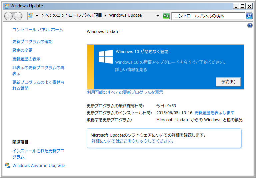Viewport: 256px width, 178px height.
Task: Open Windows Anytime Upgrade link
Action: click(x=39, y=165)
